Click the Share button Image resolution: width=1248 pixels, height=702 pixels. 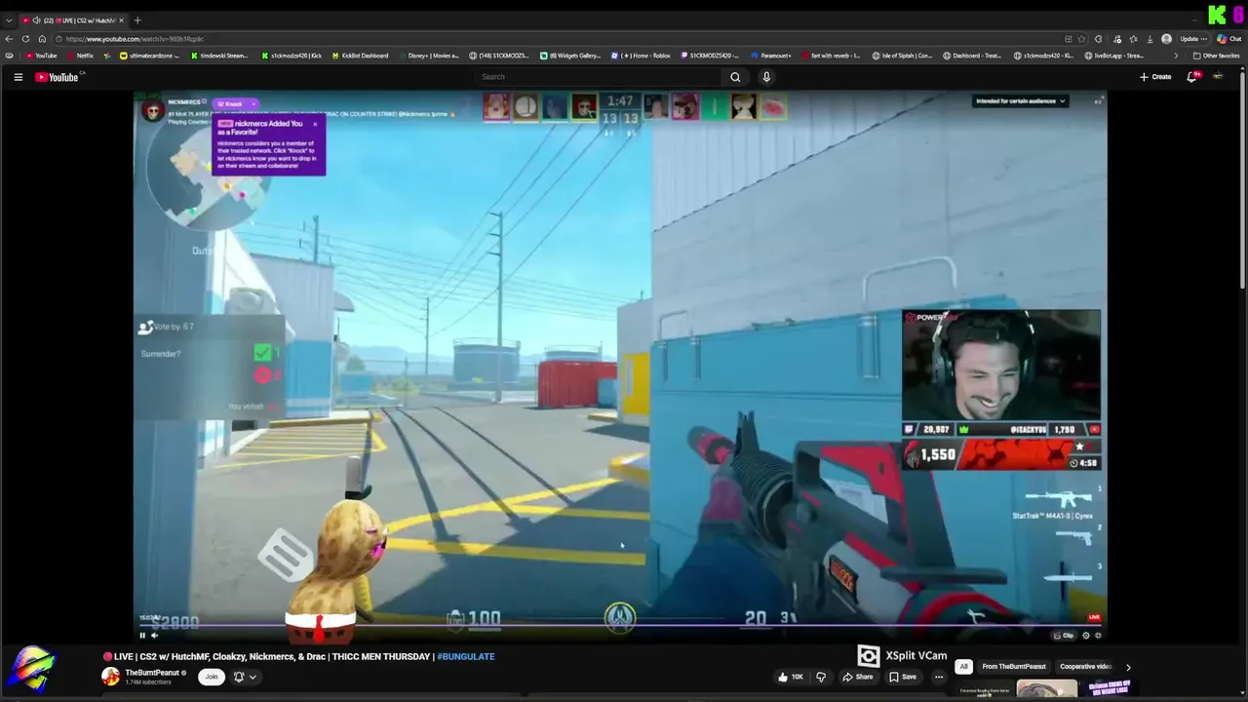(858, 677)
